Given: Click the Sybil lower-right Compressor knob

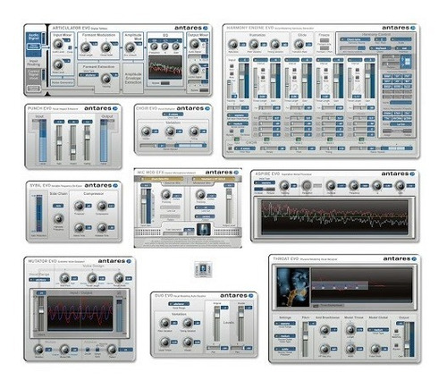Looking at the screenshot, I should coord(102,228).
